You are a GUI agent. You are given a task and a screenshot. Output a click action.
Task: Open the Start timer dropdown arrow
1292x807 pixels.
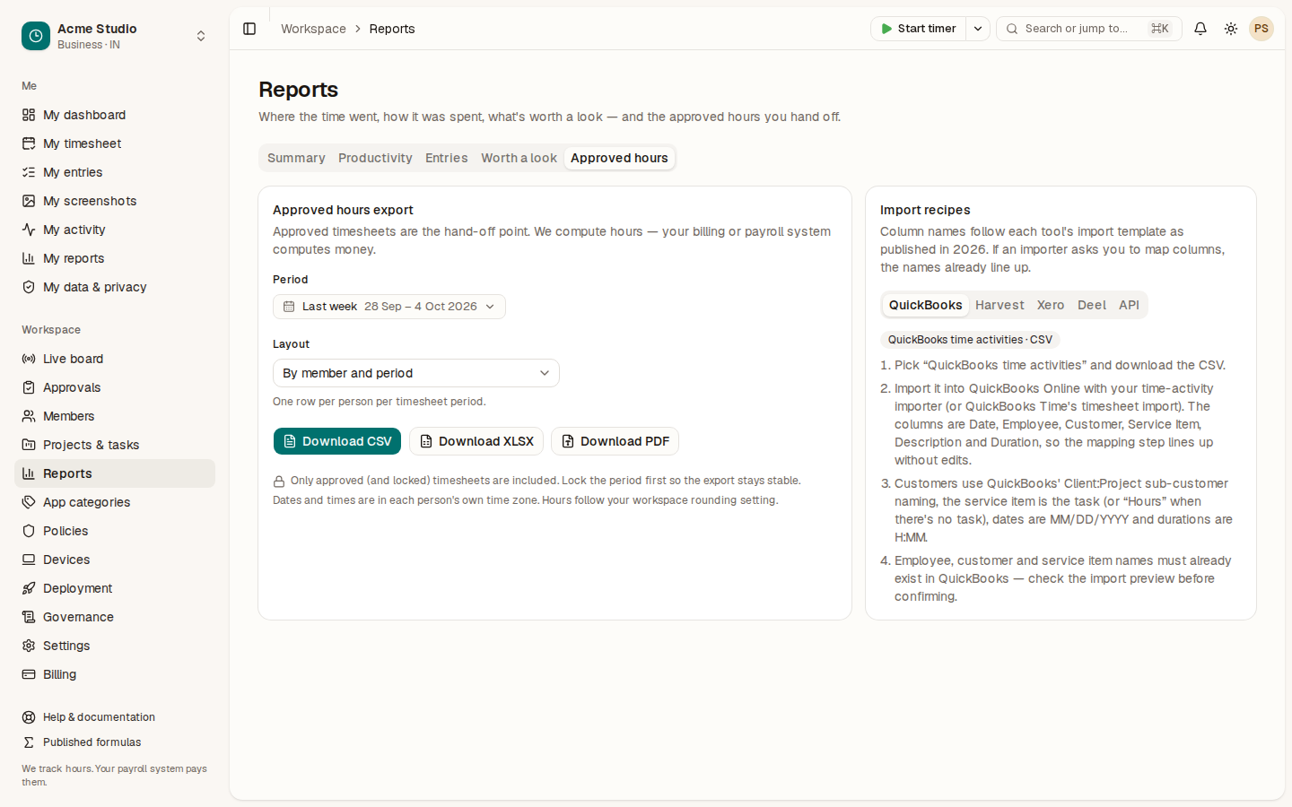click(x=978, y=29)
